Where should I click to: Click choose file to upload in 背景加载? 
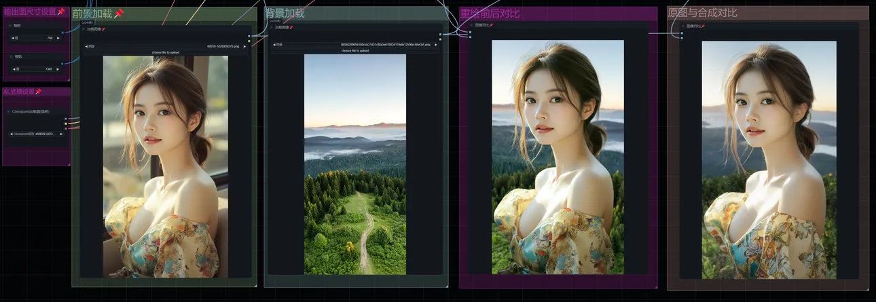click(354, 50)
